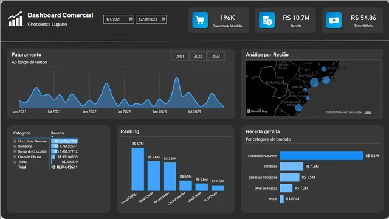Click the total R$ 10,744,456.11 value
This screenshot has height=219, width=389.
click(x=64, y=167)
